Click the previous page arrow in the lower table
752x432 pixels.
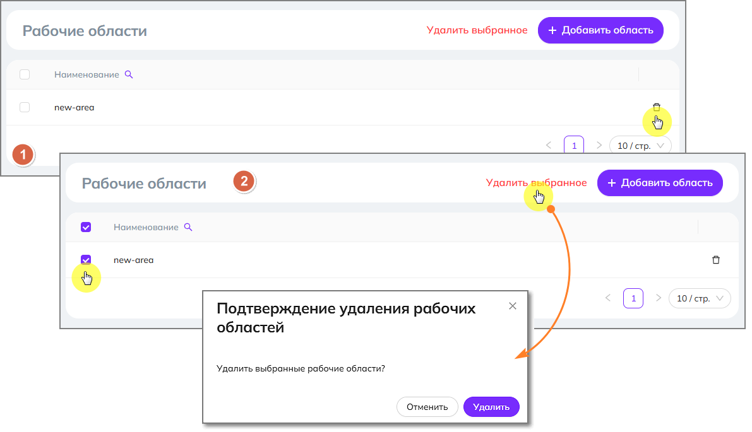608,298
